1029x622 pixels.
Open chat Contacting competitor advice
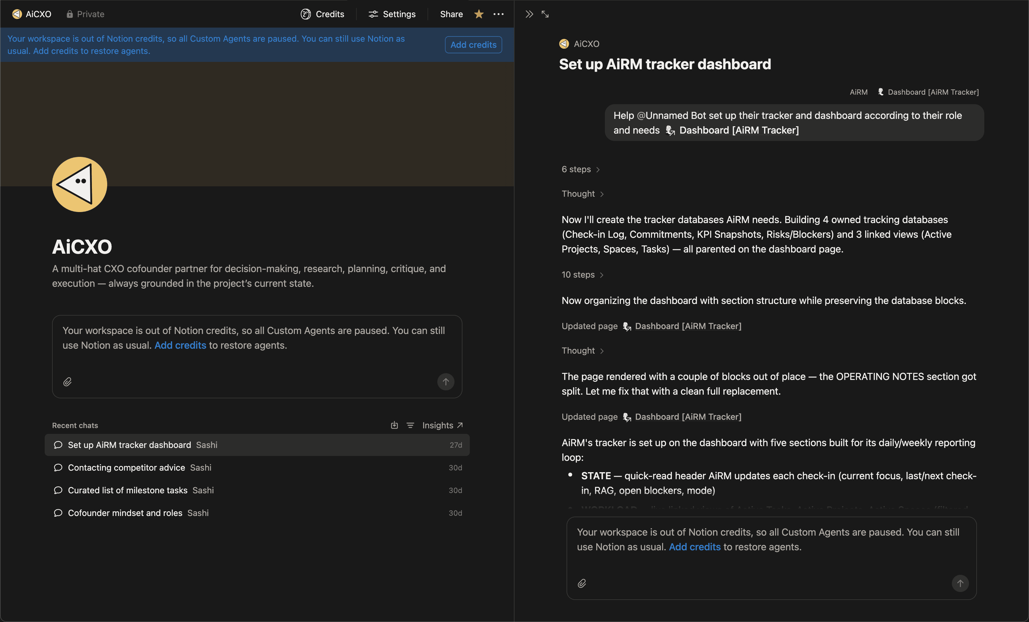tap(257, 468)
